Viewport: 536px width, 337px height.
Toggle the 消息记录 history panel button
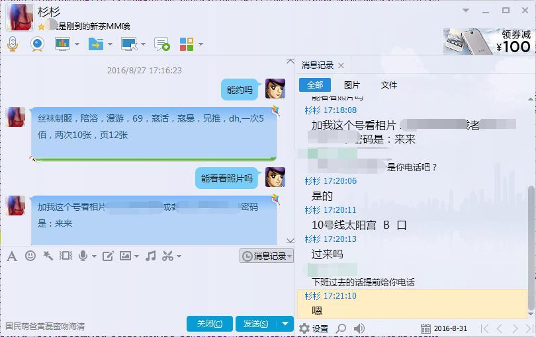click(x=266, y=256)
